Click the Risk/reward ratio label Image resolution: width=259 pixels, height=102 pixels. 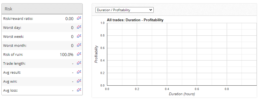coord(18,19)
